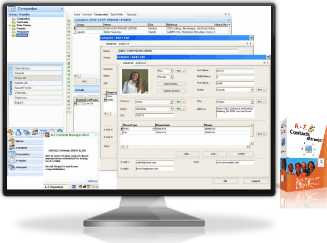This screenshot has height=243, width=327.
Task: Click the contacts people icon in the shortcut strip
Action: [35, 132]
